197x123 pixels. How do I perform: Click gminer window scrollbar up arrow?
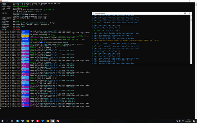[191, 16]
